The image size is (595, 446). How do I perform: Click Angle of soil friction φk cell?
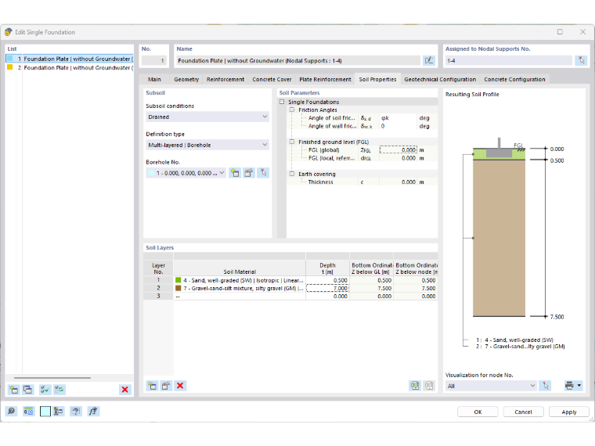pos(398,118)
